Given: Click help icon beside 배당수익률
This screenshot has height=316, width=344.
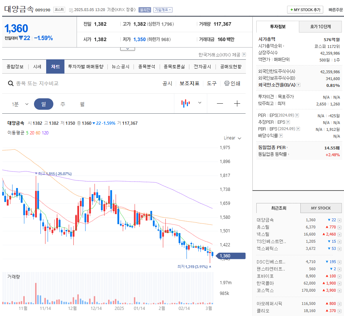Looking at the screenshot, I should click(x=281, y=135).
